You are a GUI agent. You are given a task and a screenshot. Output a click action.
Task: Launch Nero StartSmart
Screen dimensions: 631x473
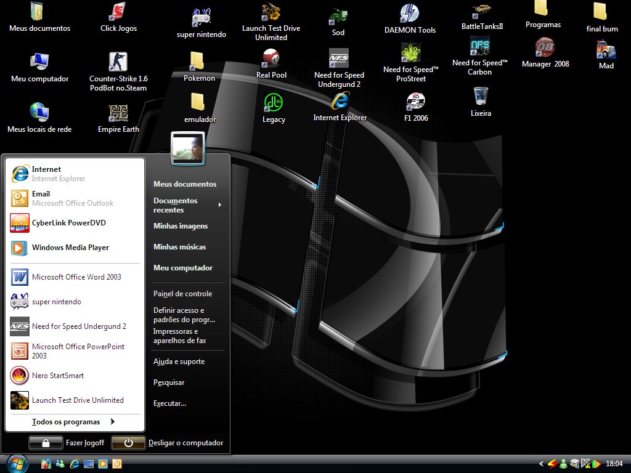click(x=75, y=375)
